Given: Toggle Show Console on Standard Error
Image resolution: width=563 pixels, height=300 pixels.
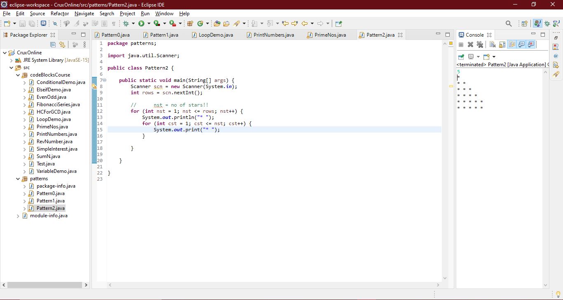Looking at the screenshot, I should [531, 44].
